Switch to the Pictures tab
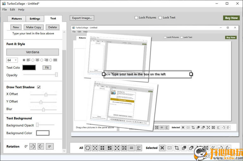The height and width of the screenshot is (161, 243). coord(17,19)
